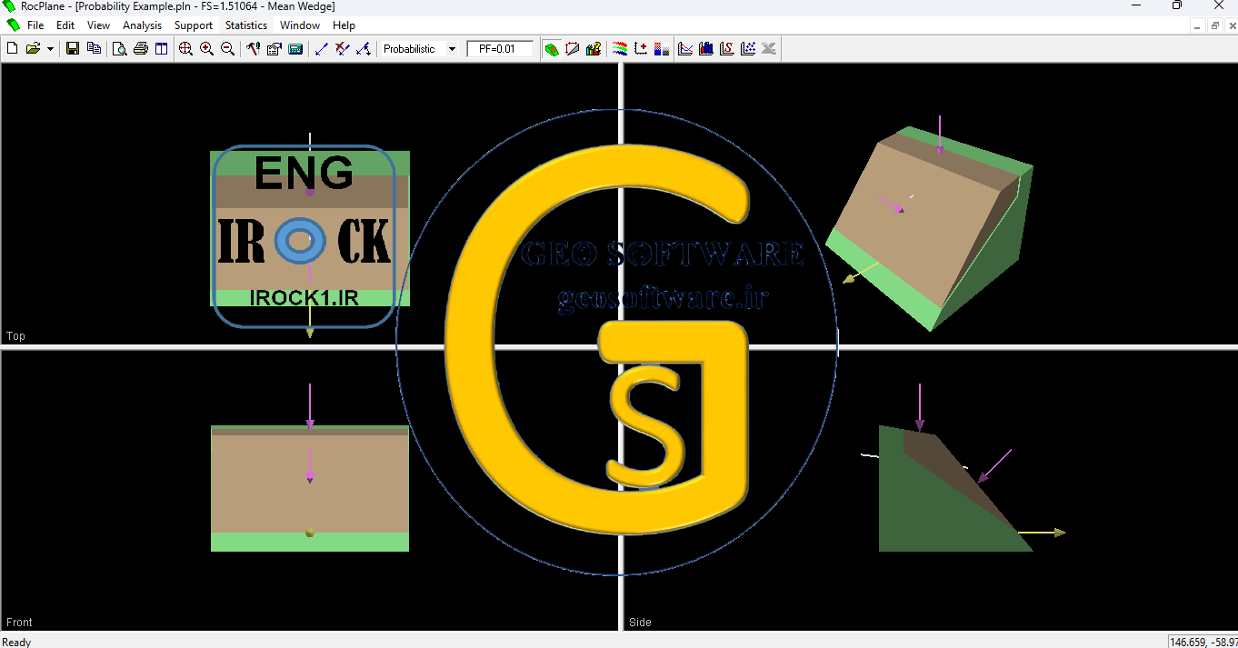The width and height of the screenshot is (1238, 648).
Task: Click the Top view wedge model
Action: (310, 228)
